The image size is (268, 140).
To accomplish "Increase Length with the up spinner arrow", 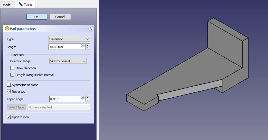I will click(x=87, y=45).
